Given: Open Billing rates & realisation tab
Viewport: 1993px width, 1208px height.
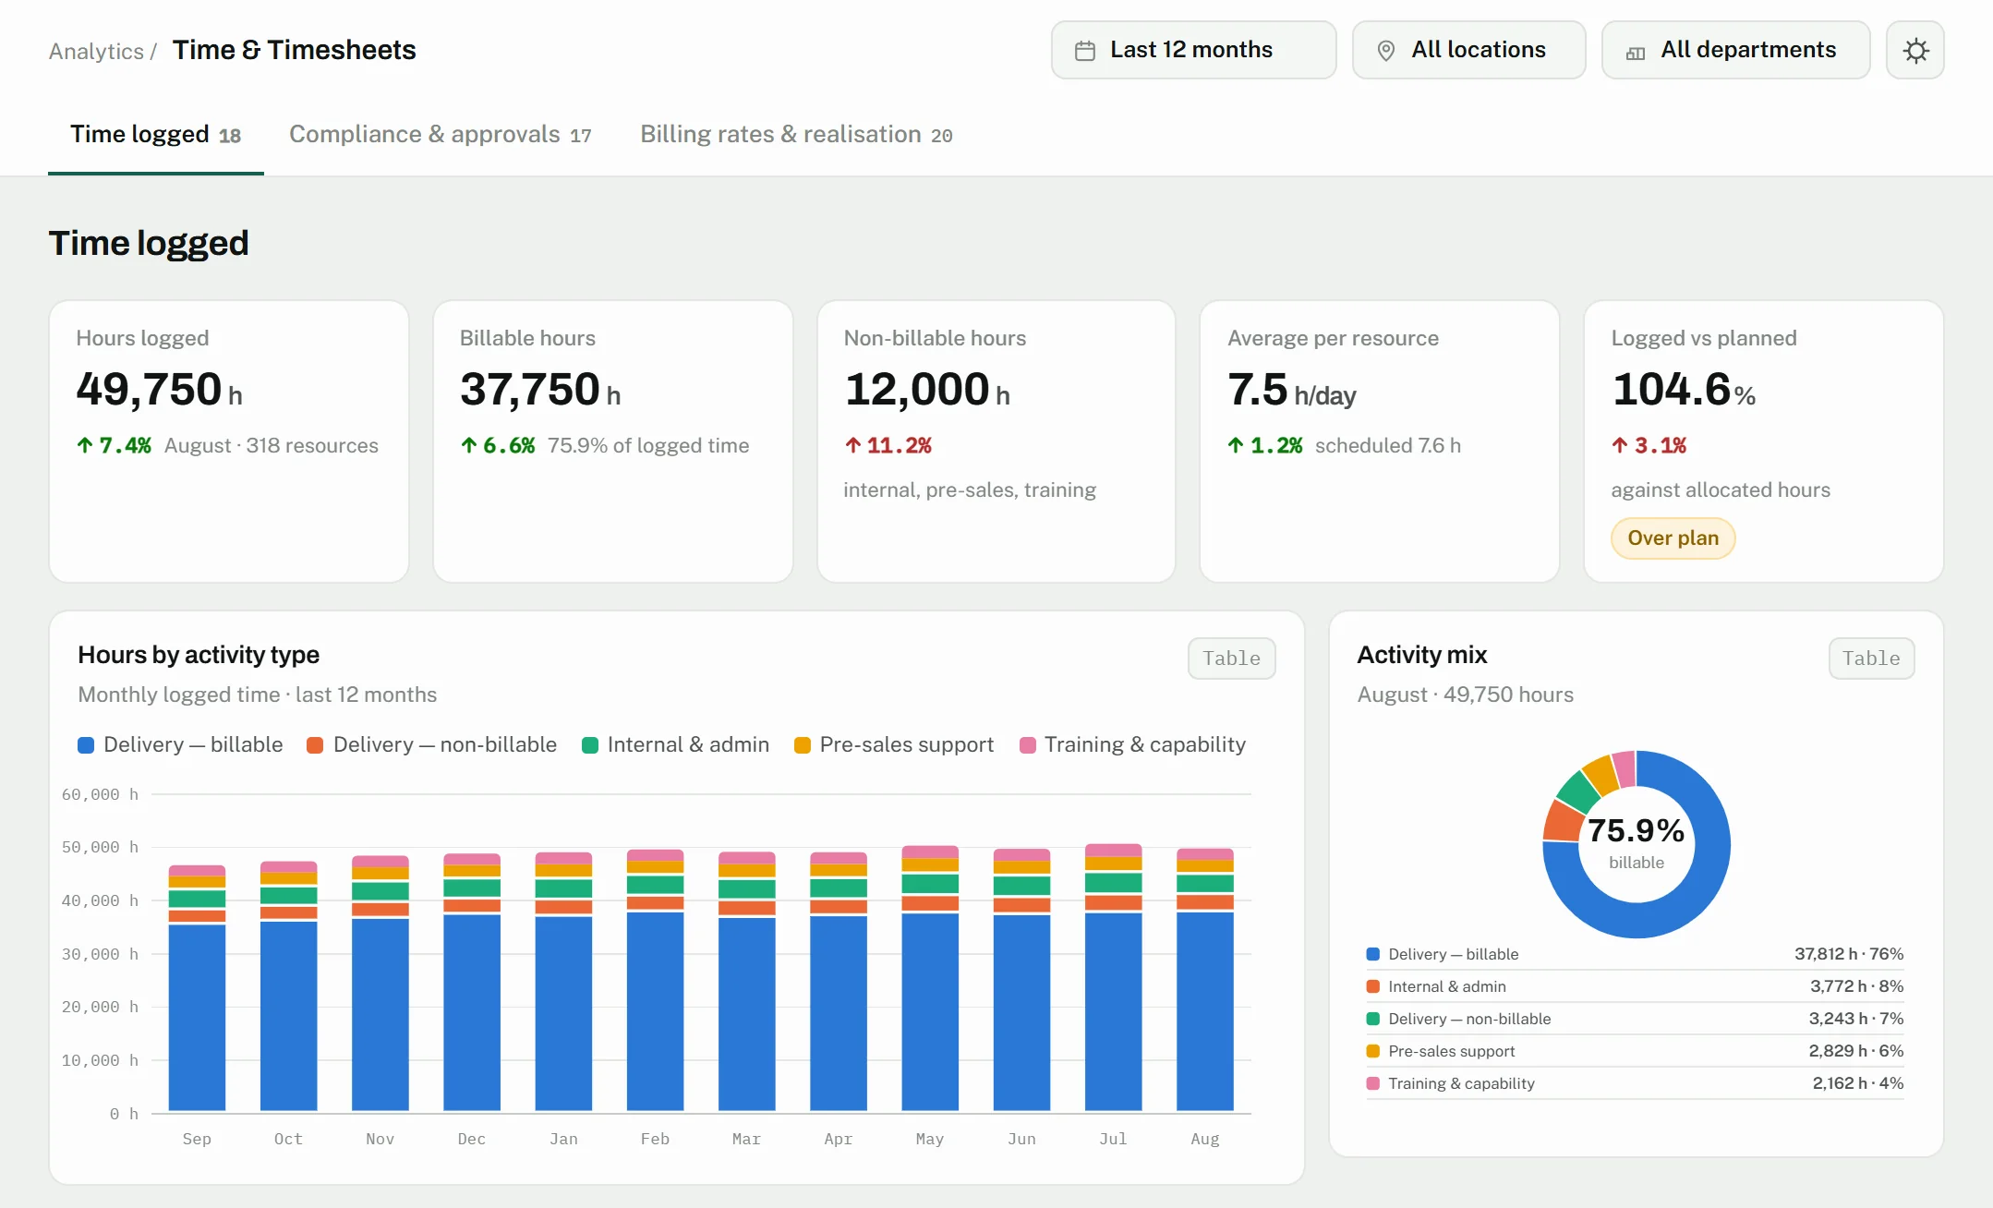Looking at the screenshot, I should pos(796,135).
